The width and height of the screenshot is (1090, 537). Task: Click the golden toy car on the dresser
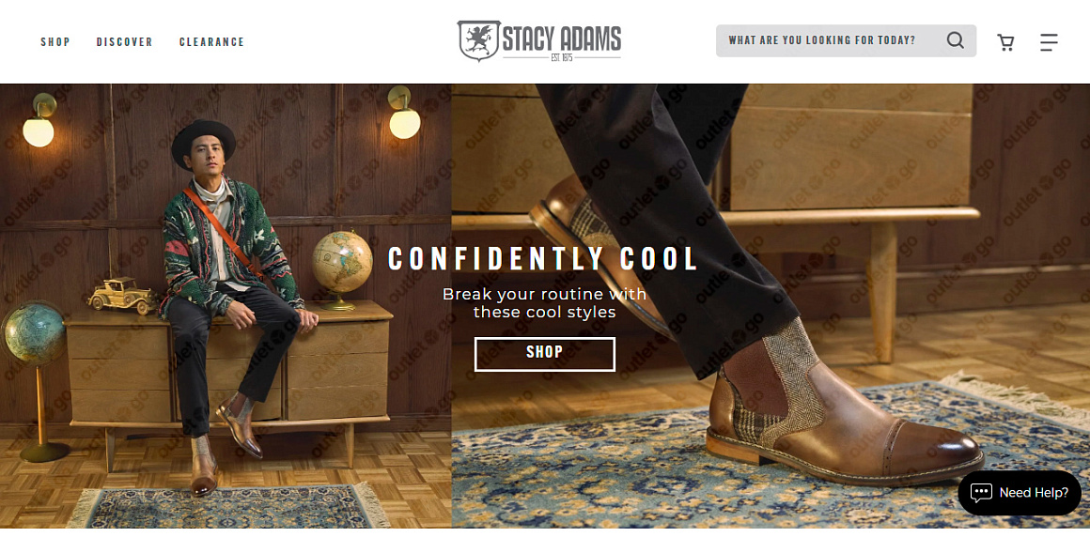121,294
